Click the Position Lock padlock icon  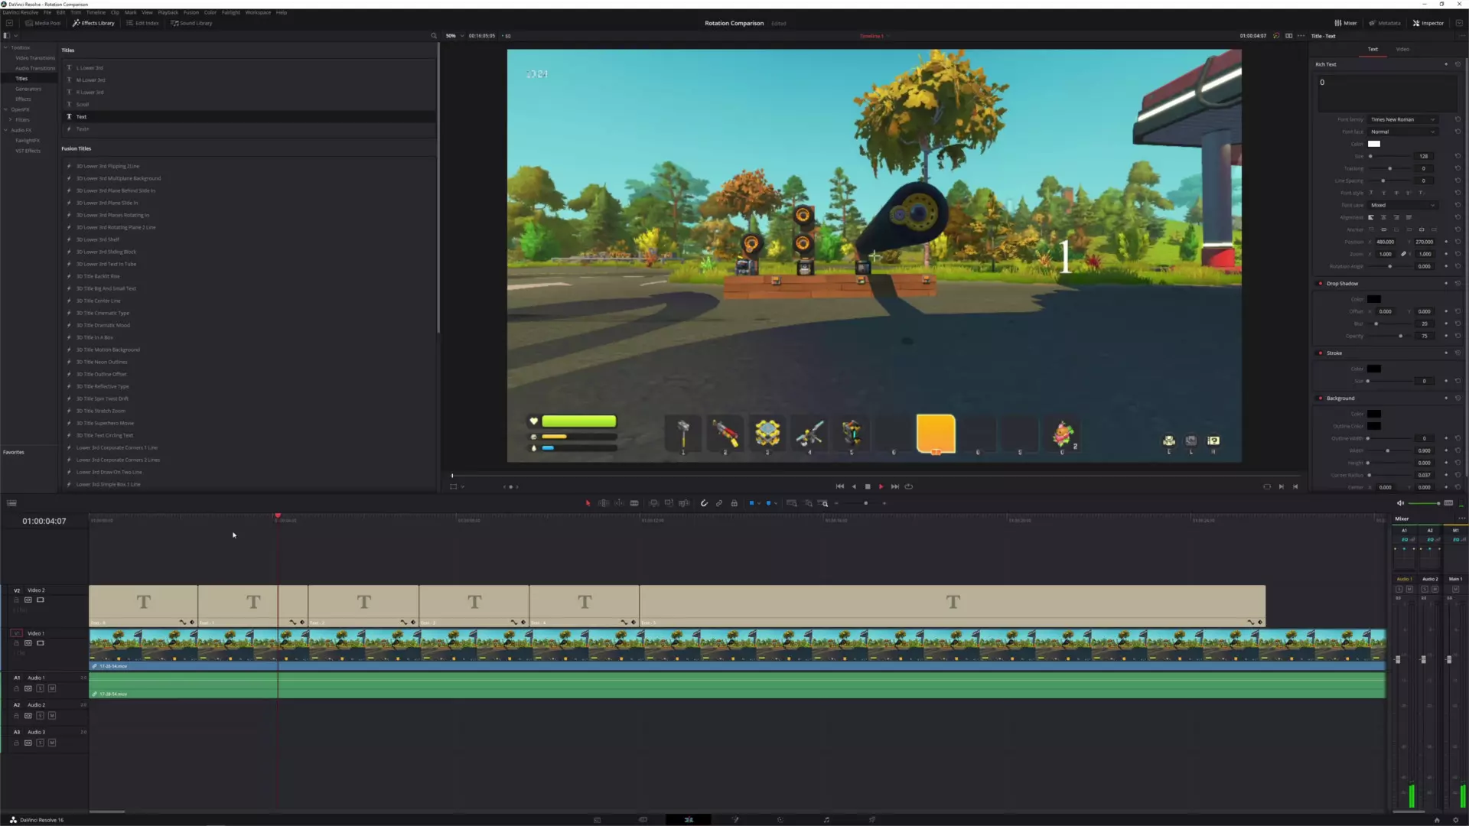(734, 503)
